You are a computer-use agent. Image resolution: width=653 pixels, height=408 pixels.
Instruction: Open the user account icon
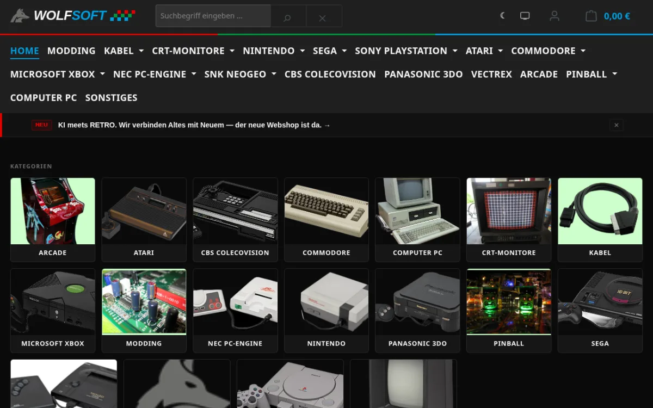[x=555, y=16]
